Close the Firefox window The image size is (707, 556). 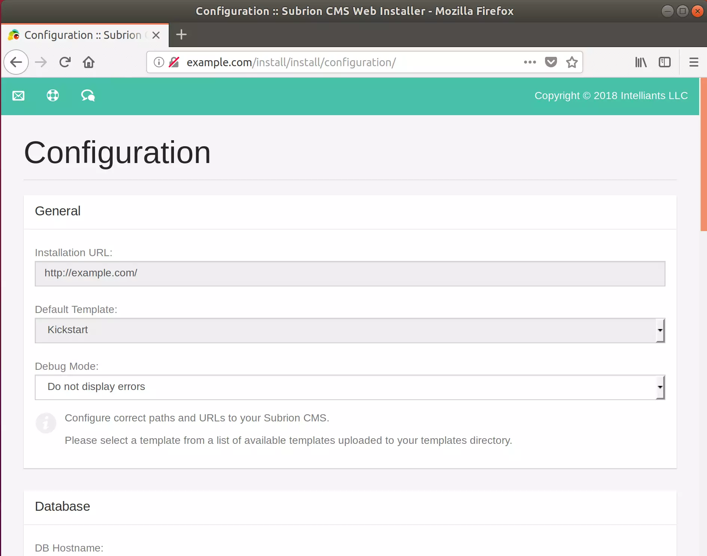[698, 11]
